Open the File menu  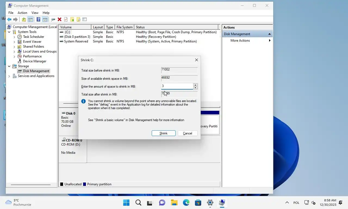[11, 13]
